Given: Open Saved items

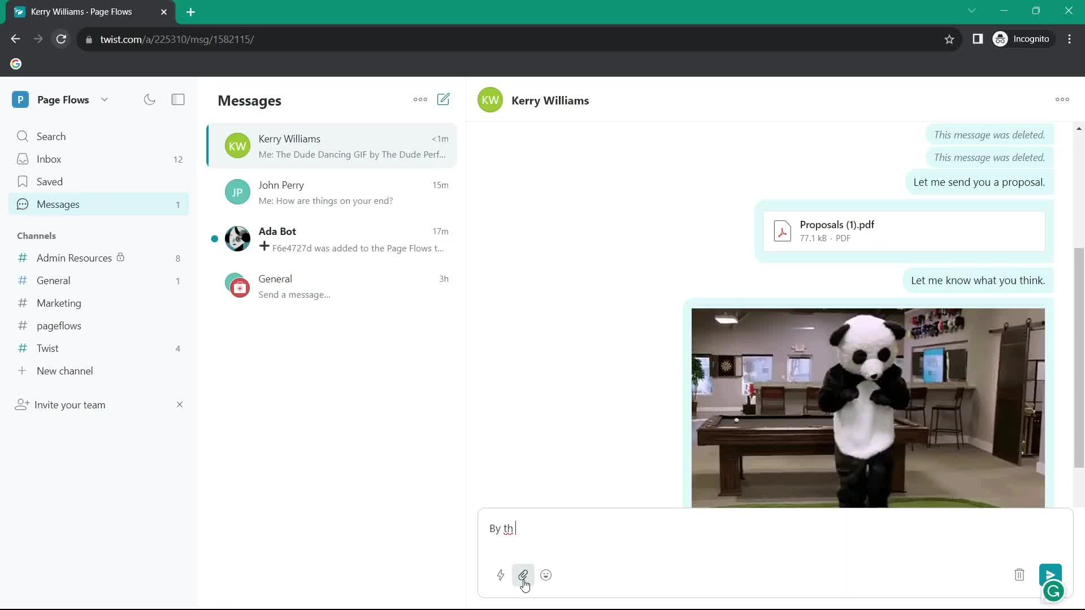Looking at the screenshot, I should pos(99,181).
